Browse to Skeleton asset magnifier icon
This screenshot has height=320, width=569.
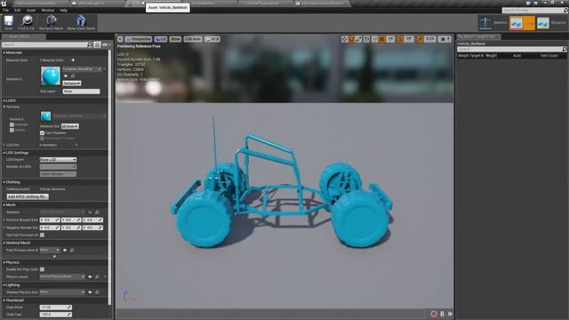(97, 212)
